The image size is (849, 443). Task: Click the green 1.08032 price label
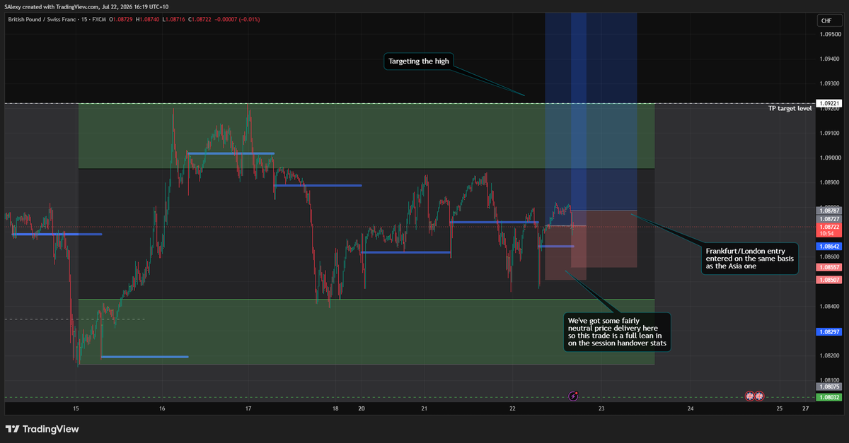(829, 398)
